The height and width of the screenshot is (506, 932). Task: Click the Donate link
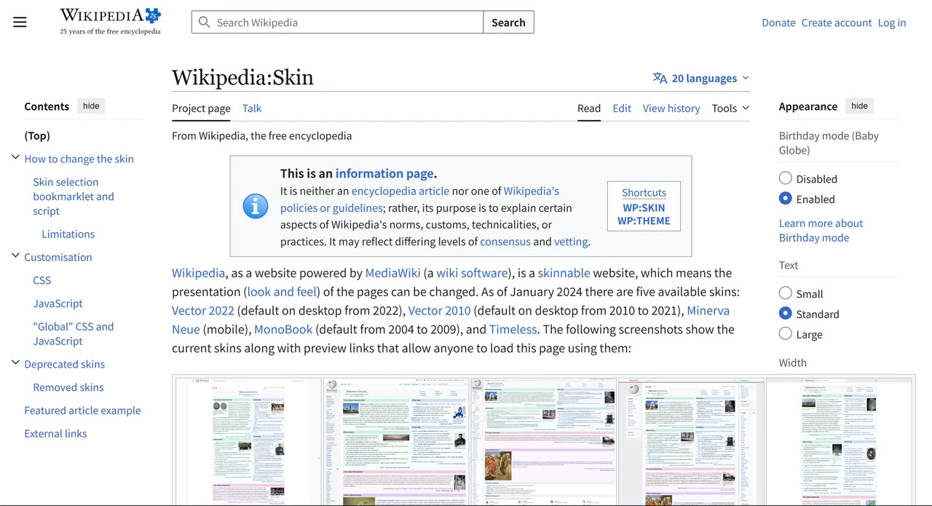click(x=778, y=23)
